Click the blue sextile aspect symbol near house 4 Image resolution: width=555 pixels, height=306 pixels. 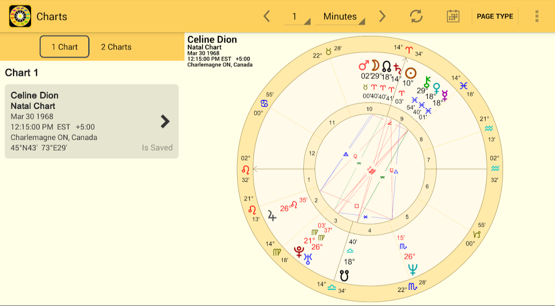coord(366,217)
